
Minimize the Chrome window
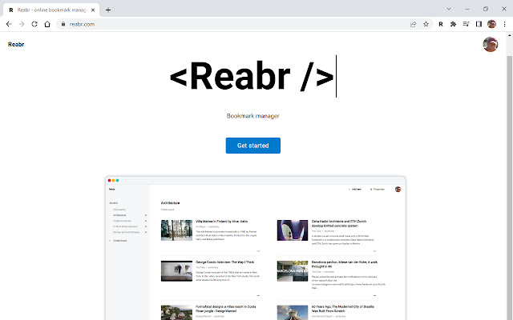[467, 9]
